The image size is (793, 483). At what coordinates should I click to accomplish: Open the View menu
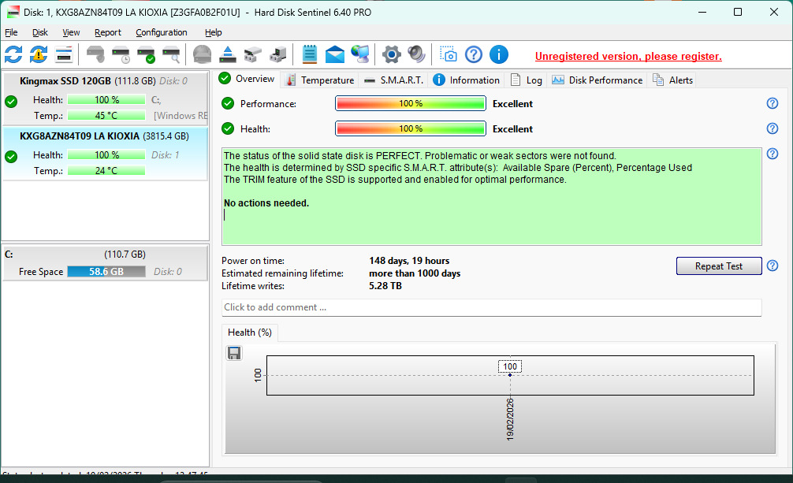(x=71, y=32)
